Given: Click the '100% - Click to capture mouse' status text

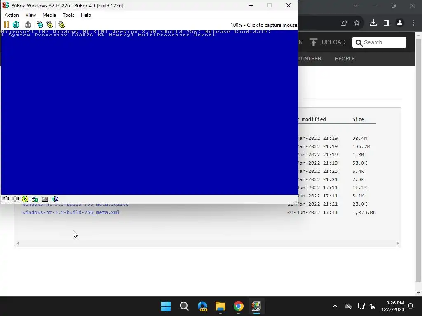Looking at the screenshot, I should 264,25.
